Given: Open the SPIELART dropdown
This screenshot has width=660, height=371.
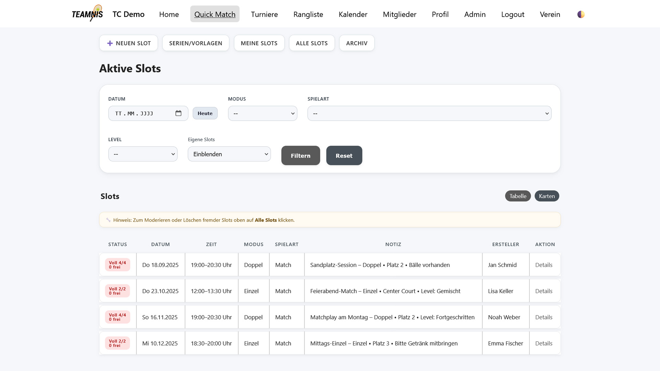Looking at the screenshot, I should tap(429, 113).
